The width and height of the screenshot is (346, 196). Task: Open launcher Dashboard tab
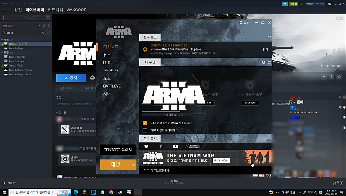pyautogui.click(x=111, y=47)
